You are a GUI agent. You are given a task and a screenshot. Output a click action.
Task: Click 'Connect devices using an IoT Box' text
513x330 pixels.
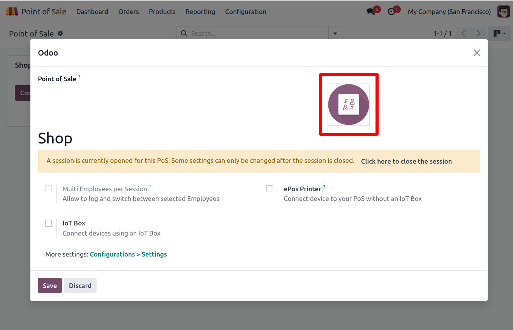coord(111,233)
